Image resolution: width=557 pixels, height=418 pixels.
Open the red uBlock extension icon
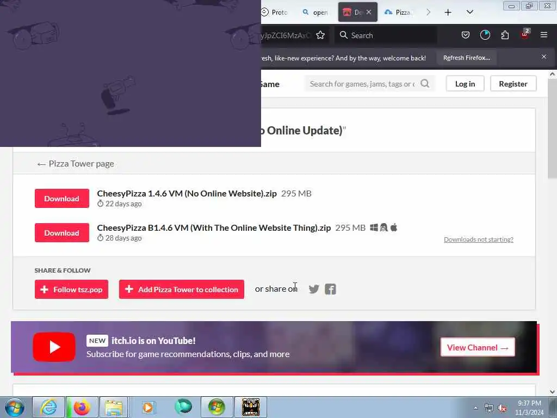point(525,34)
